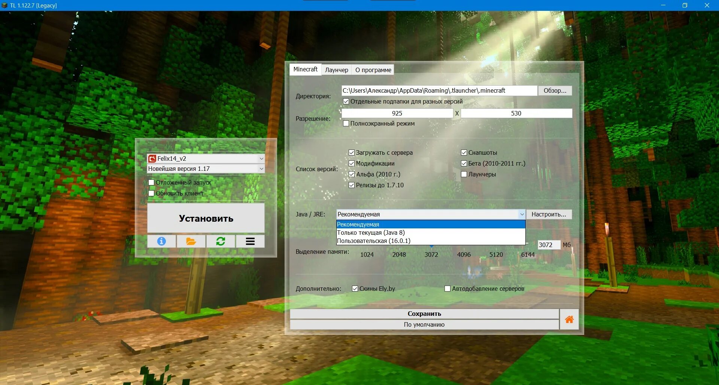This screenshot has width=719, height=385.
Task: Click 2048 mark on memory slider
Action: (x=399, y=255)
